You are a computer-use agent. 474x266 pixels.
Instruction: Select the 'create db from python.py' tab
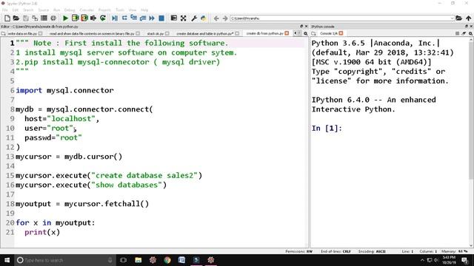coord(265,33)
